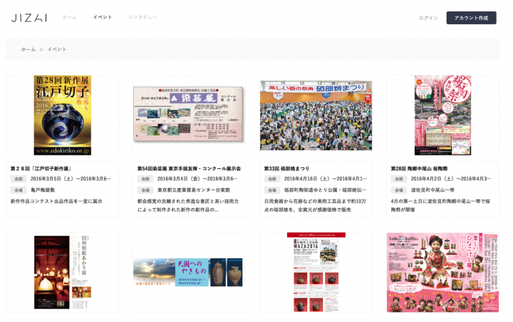
Task: Click the JIZAI logo
Action: pyautogui.click(x=29, y=17)
